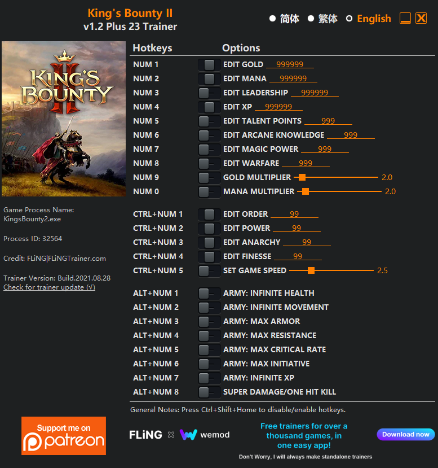This screenshot has width=438, height=468.
Task: Enable Edit Magic Power toggle
Action: coord(209,149)
